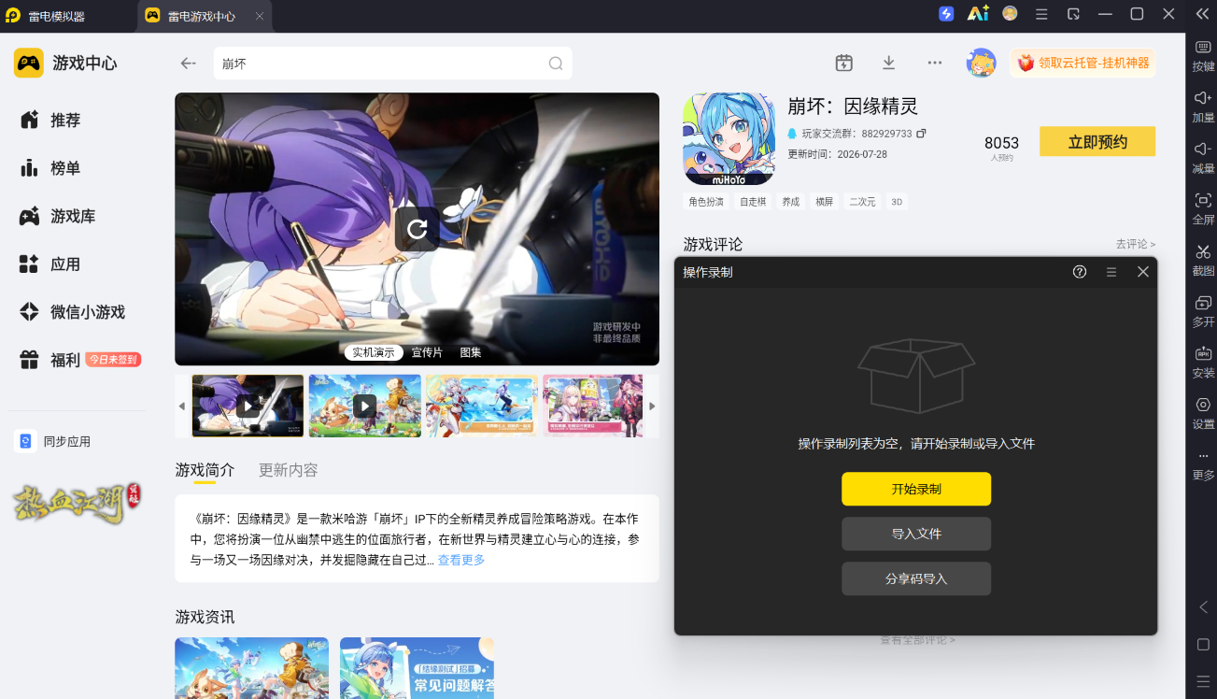Click the small account avatar in title bar

[x=1010, y=14]
